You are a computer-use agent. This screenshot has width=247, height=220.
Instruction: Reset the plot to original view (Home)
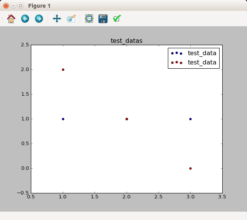(11, 19)
